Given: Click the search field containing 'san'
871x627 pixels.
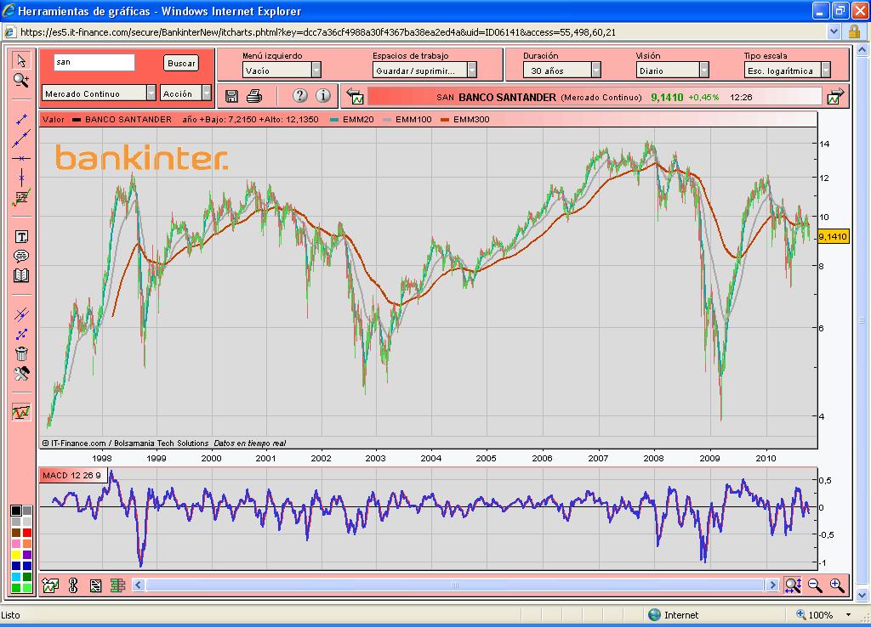Looking at the screenshot, I should point(94,63).
